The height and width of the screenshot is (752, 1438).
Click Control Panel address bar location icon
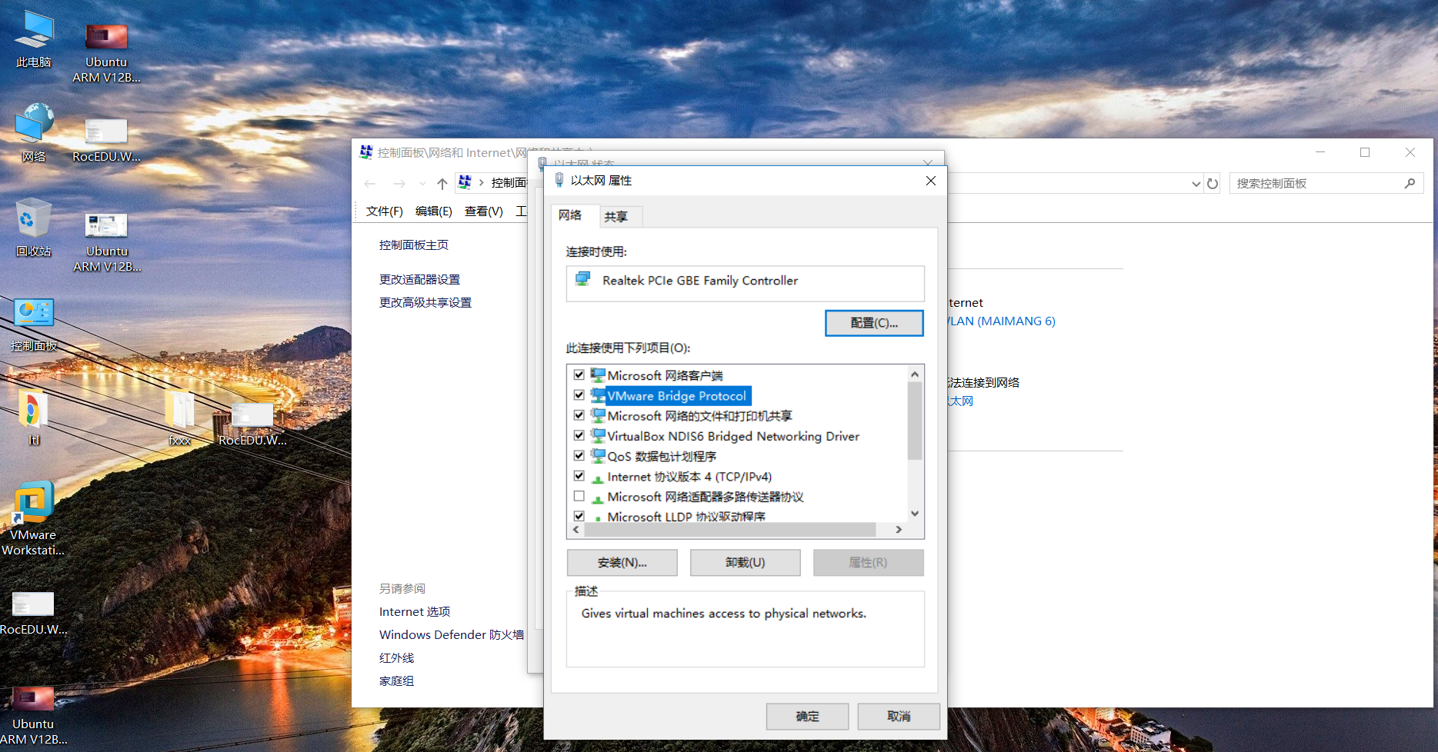pos(465,182)
